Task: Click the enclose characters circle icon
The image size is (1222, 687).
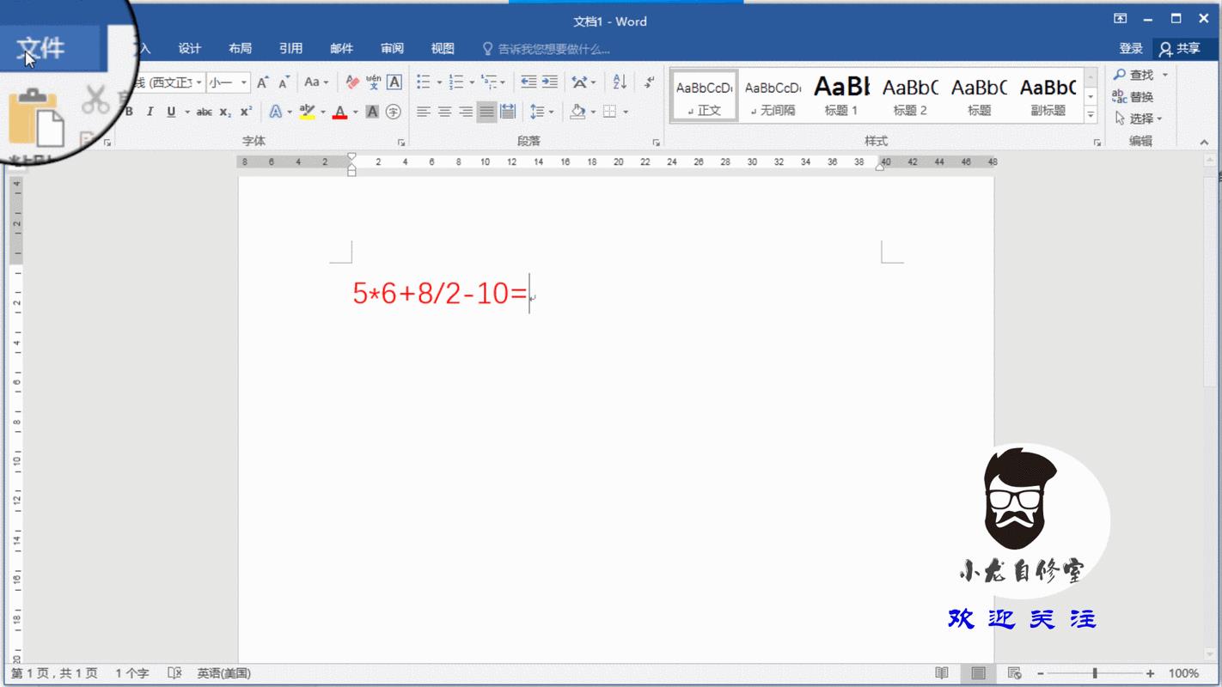Action: coord(394,112)
